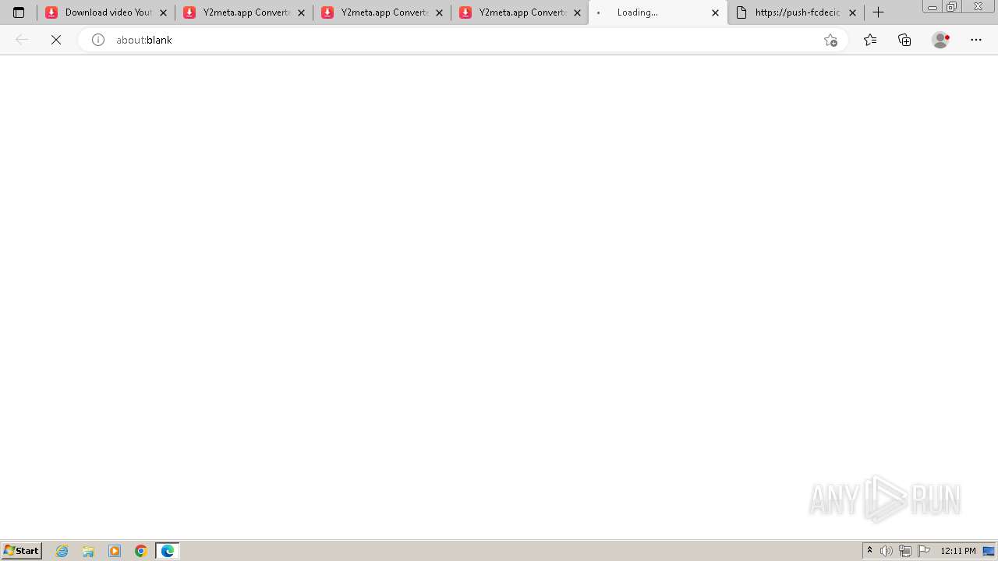Go back with the back arrow
This screenshot has width=998, height=561.
22,40
